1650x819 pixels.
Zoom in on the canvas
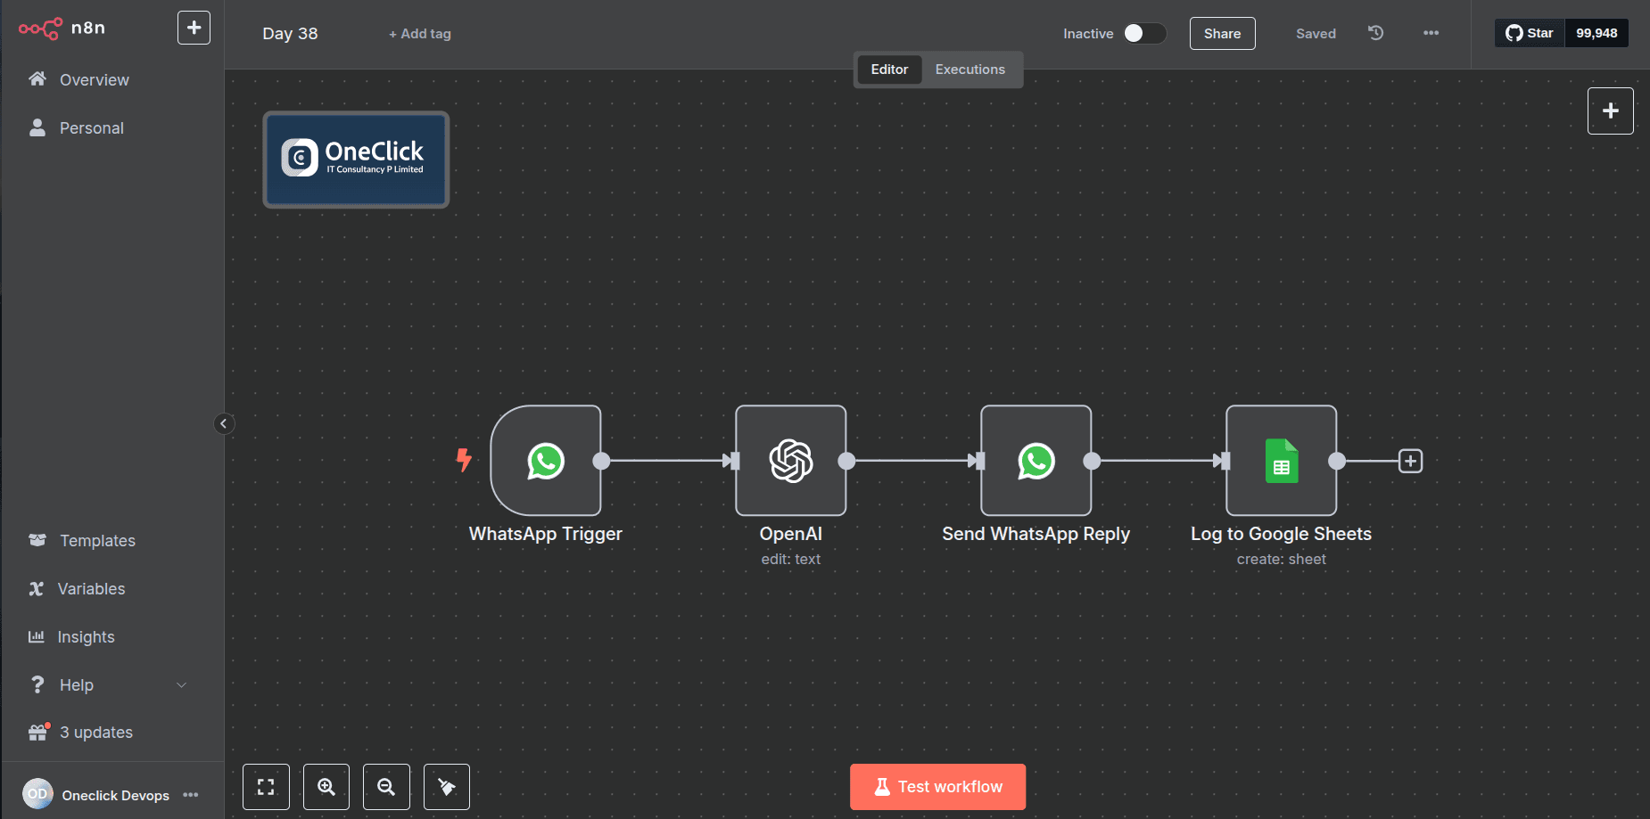[326, 787]
